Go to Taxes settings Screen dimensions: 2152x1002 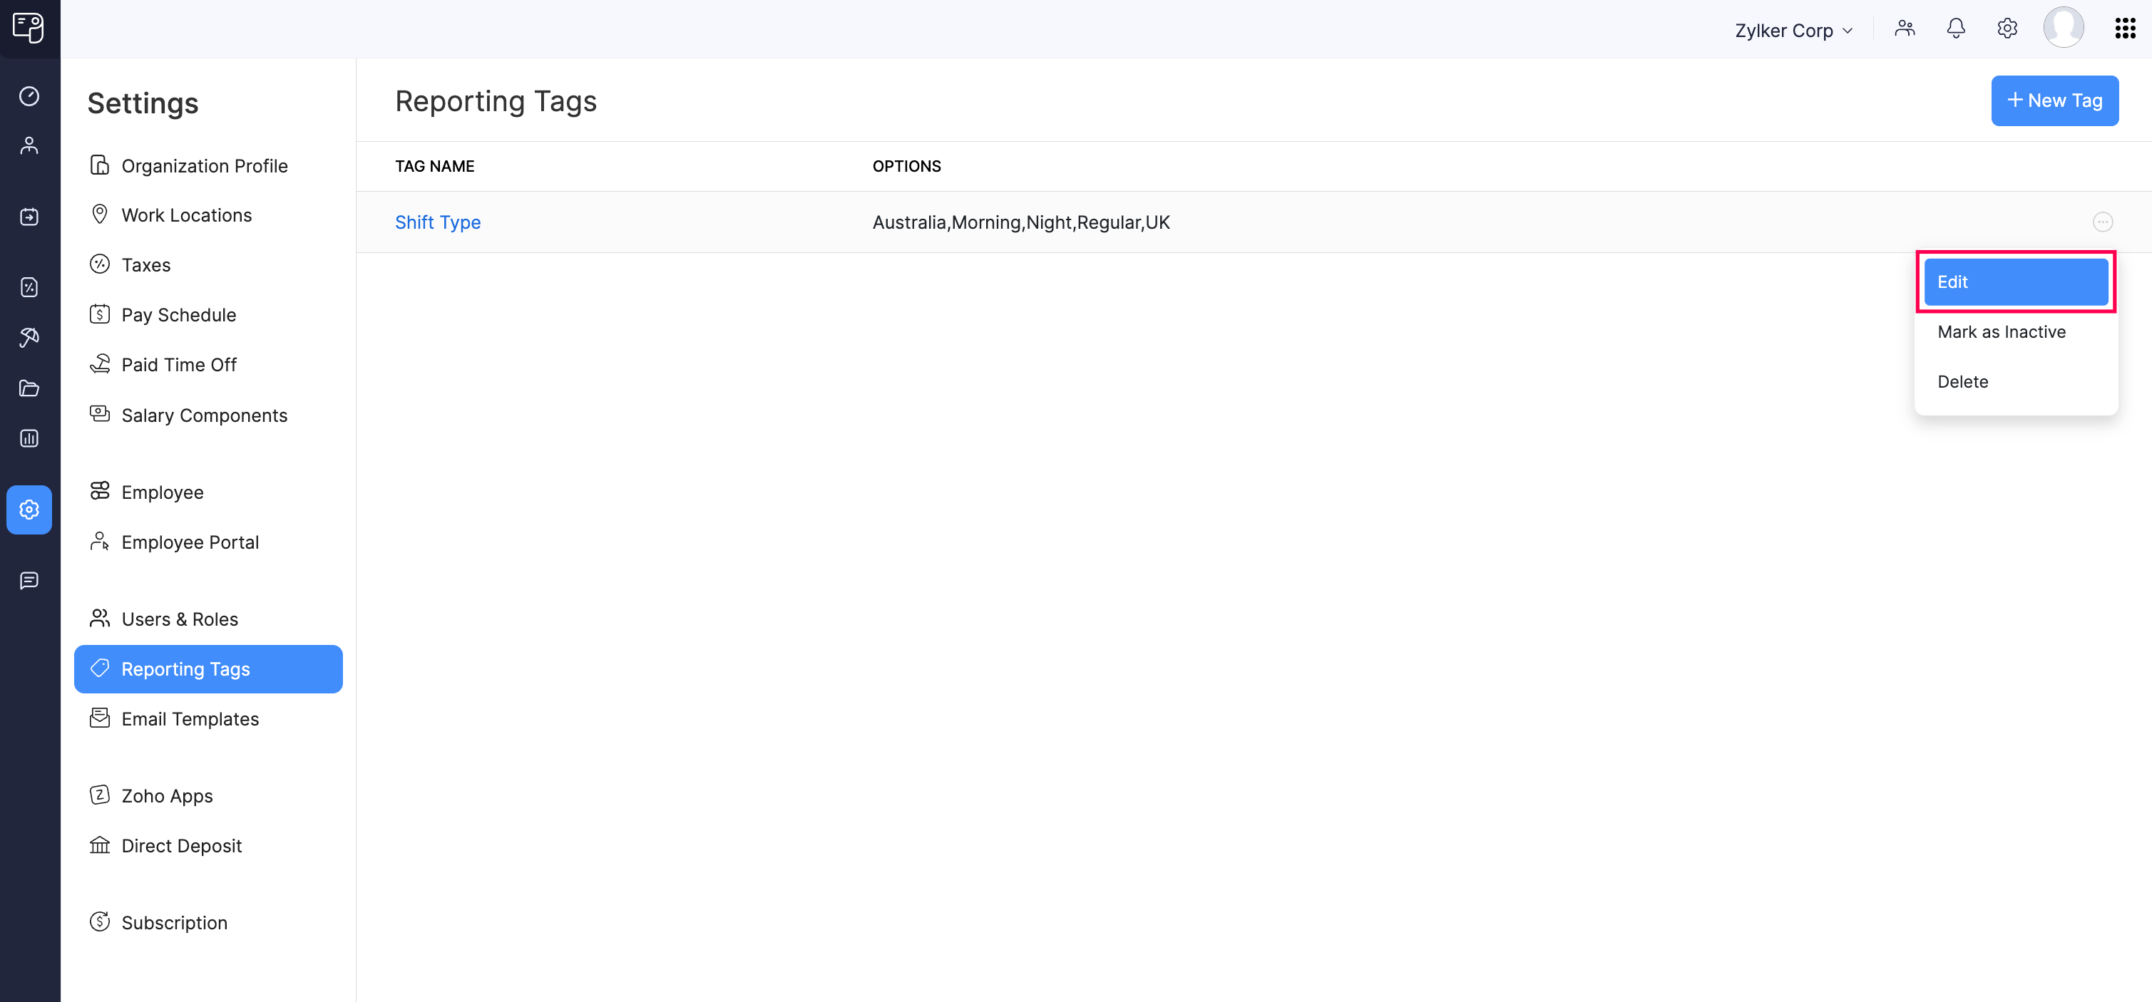(x=209, y=264)
